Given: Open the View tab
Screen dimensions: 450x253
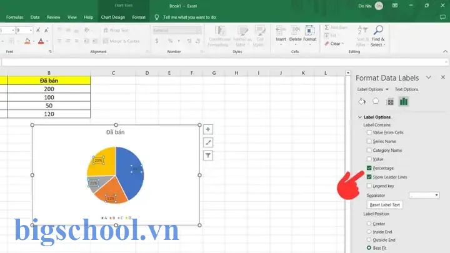Looking at the screenshot, I should click(72, 17).
